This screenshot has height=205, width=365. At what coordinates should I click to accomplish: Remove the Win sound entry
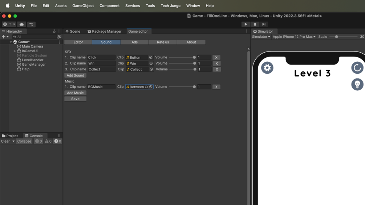[x=216, y=63]
